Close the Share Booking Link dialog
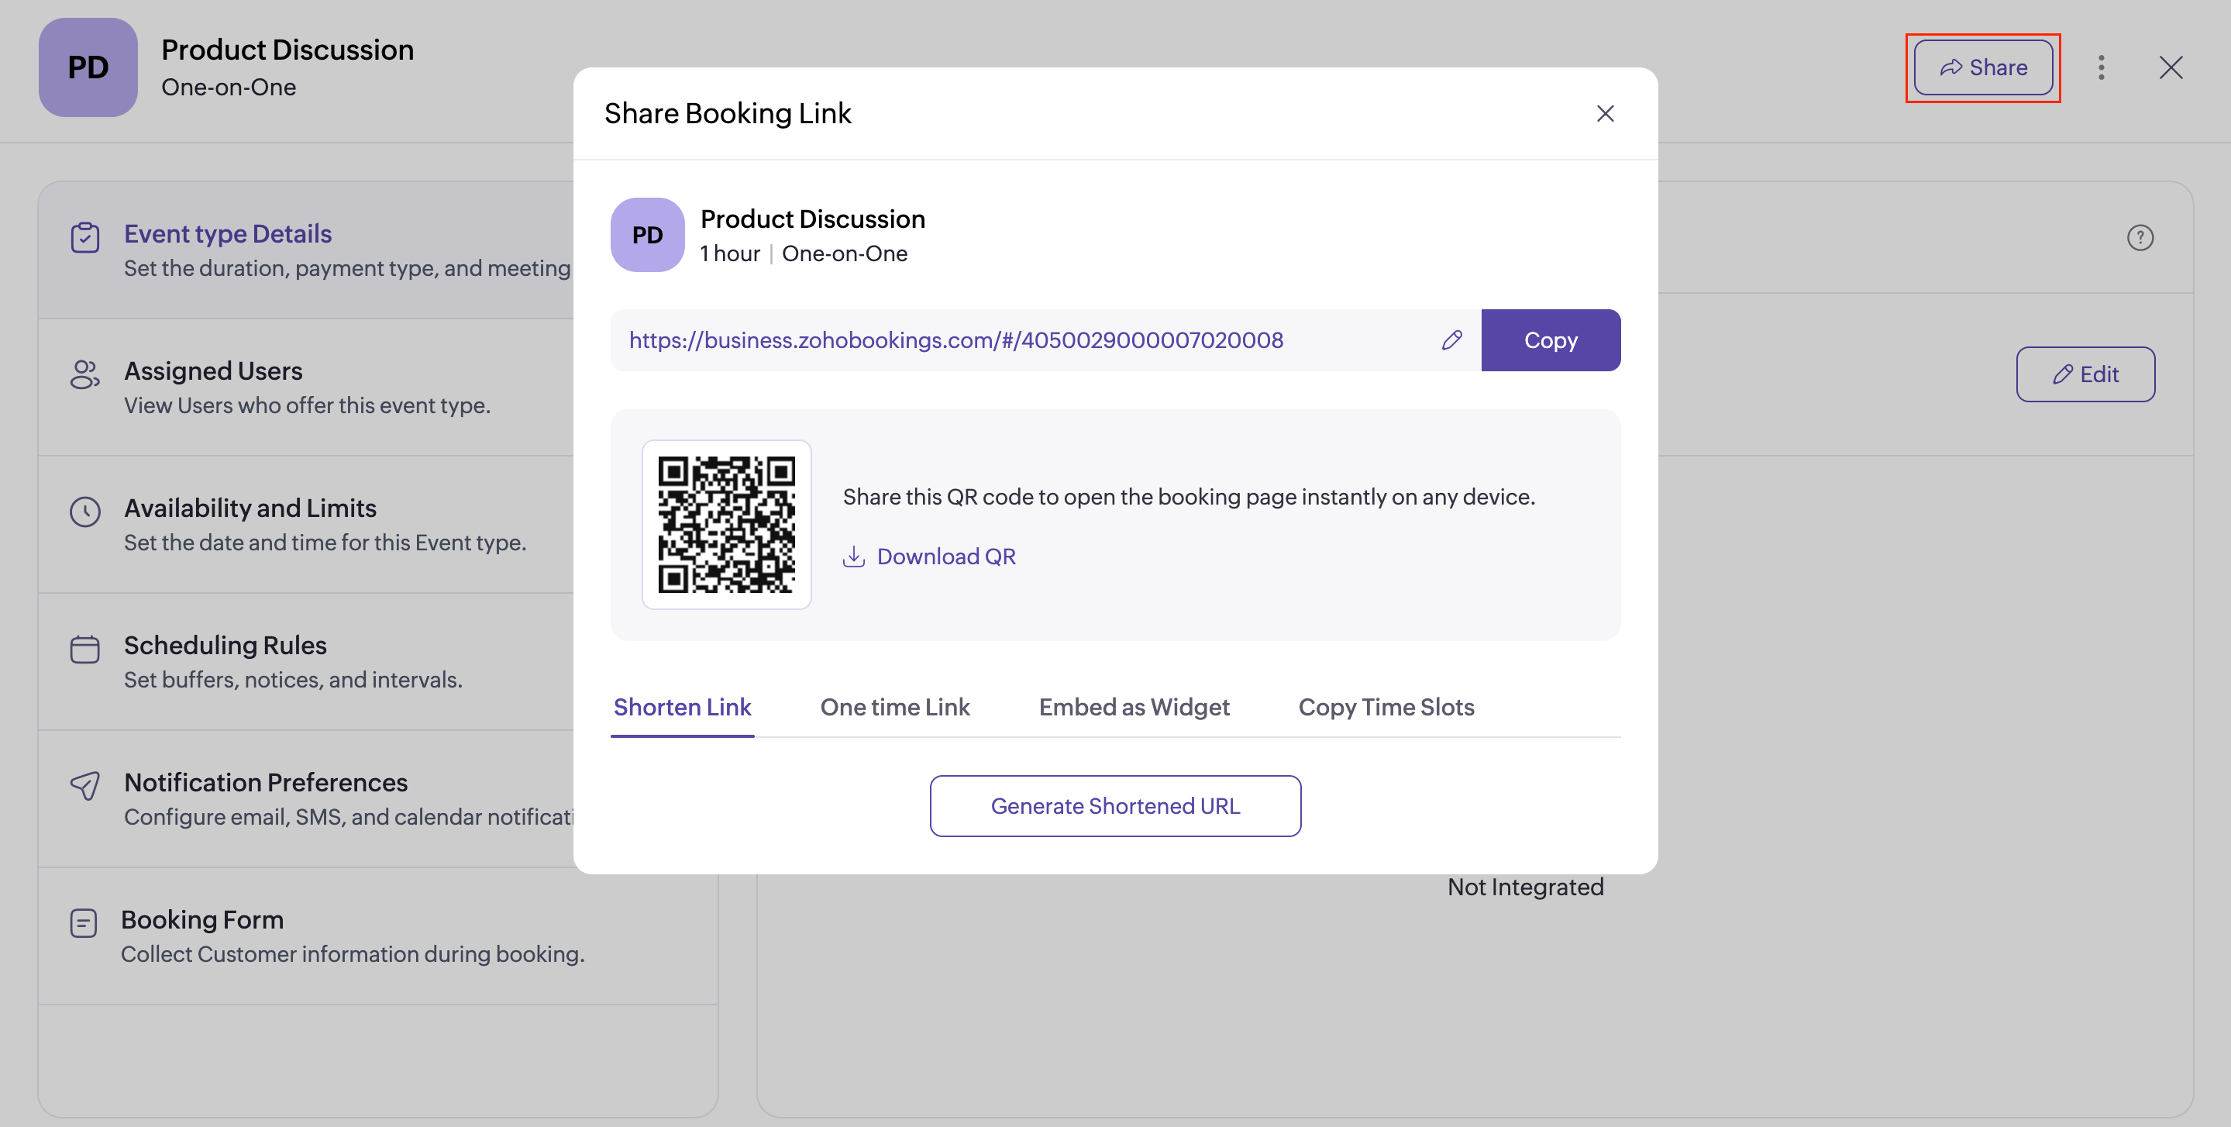Screen dimensions: 2231x1127 1605,113
